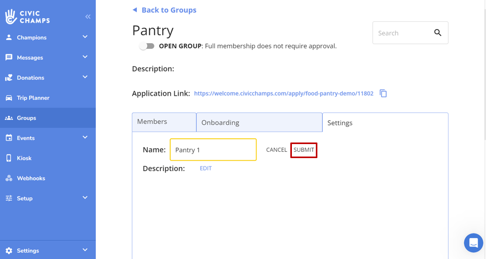Click the Name field containing Pantry 1
487x259 pixels.
pyautogui.click(x=213, y=150)
